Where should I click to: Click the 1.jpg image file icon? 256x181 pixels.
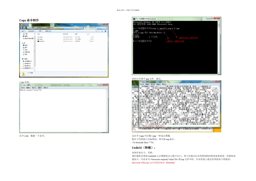tap(38, 39)
